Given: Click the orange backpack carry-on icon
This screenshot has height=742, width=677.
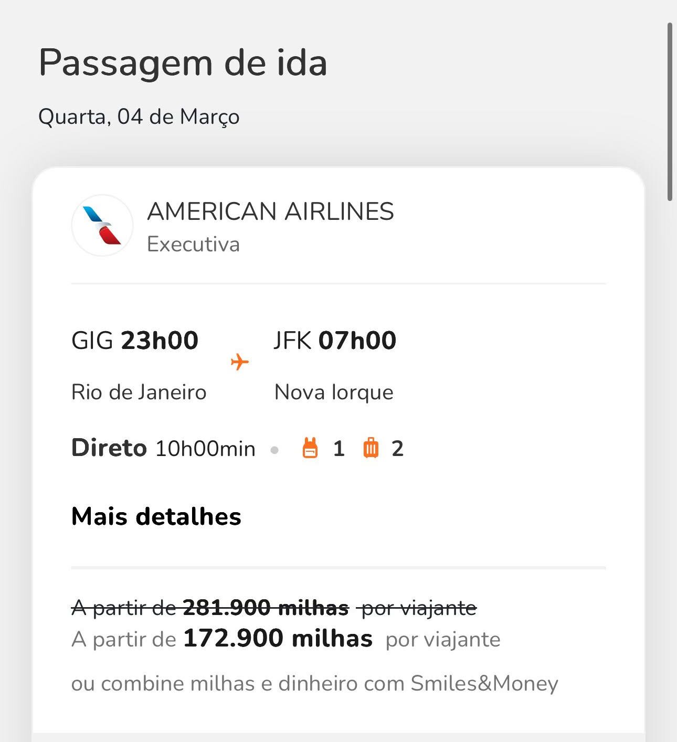Looking at the screenshot, I should 310,448.
